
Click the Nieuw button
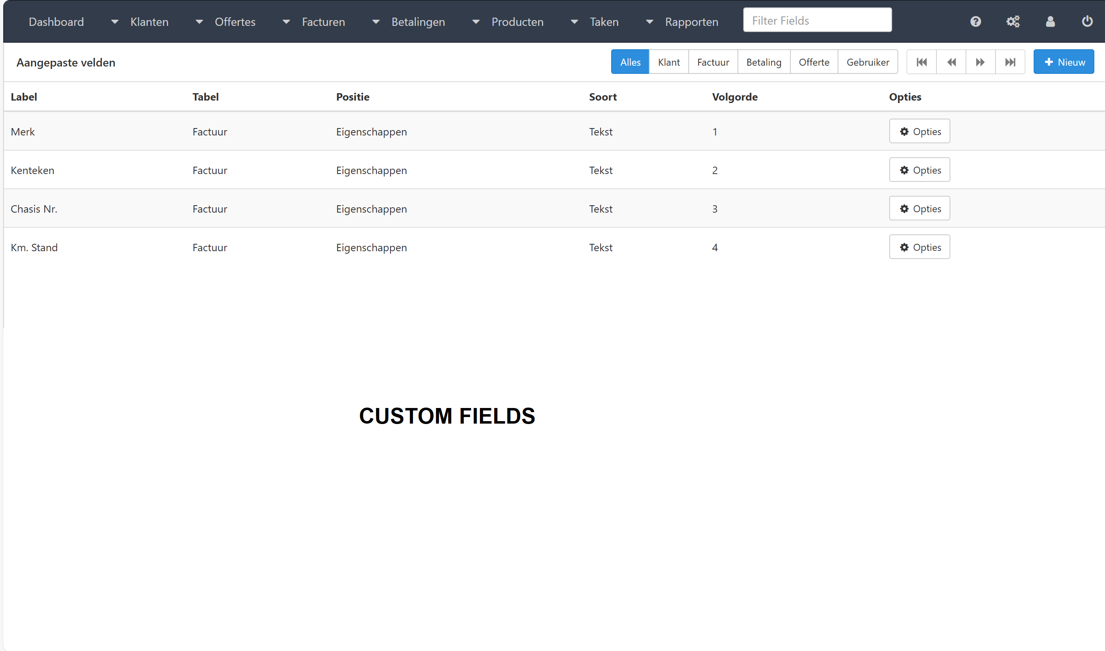[x=1064, y=62]
